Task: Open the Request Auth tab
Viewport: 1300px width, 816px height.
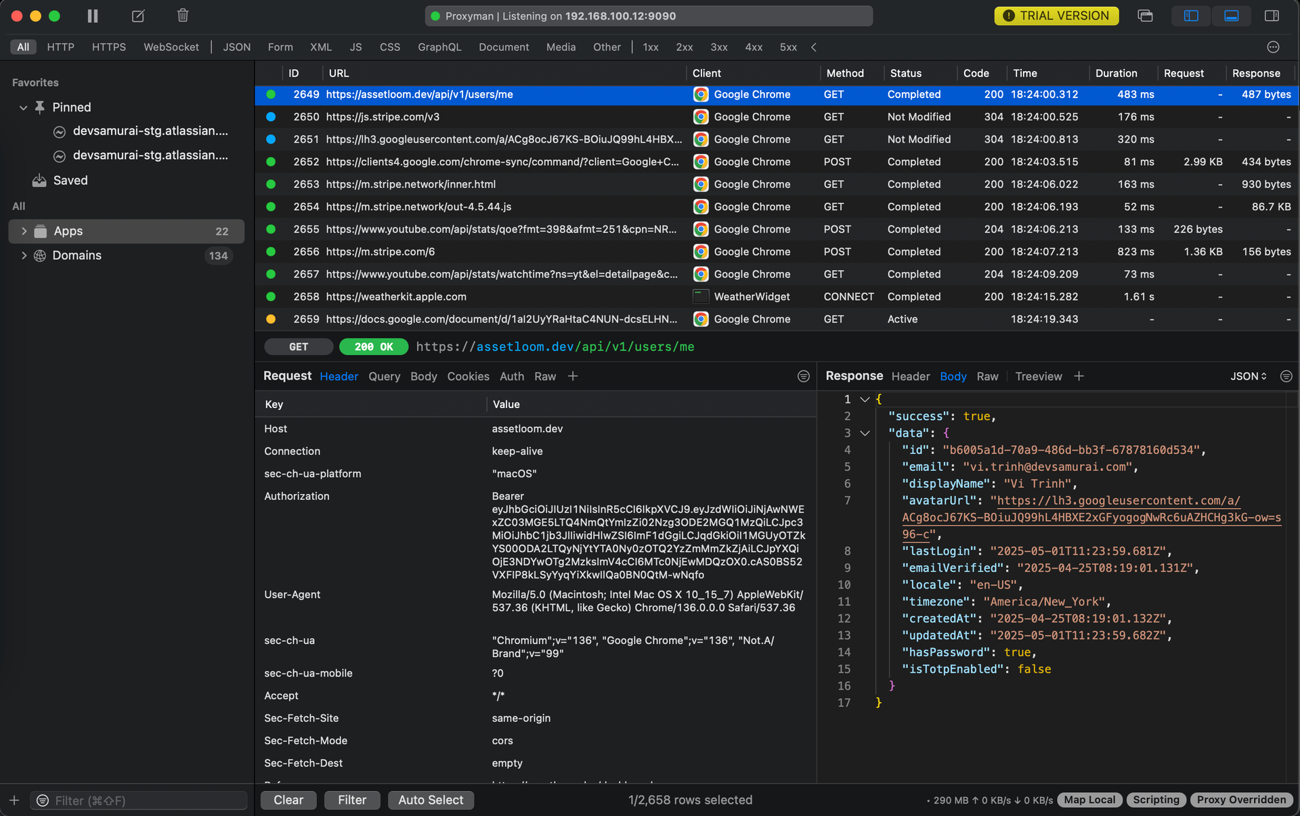Action: pos(512,377)
